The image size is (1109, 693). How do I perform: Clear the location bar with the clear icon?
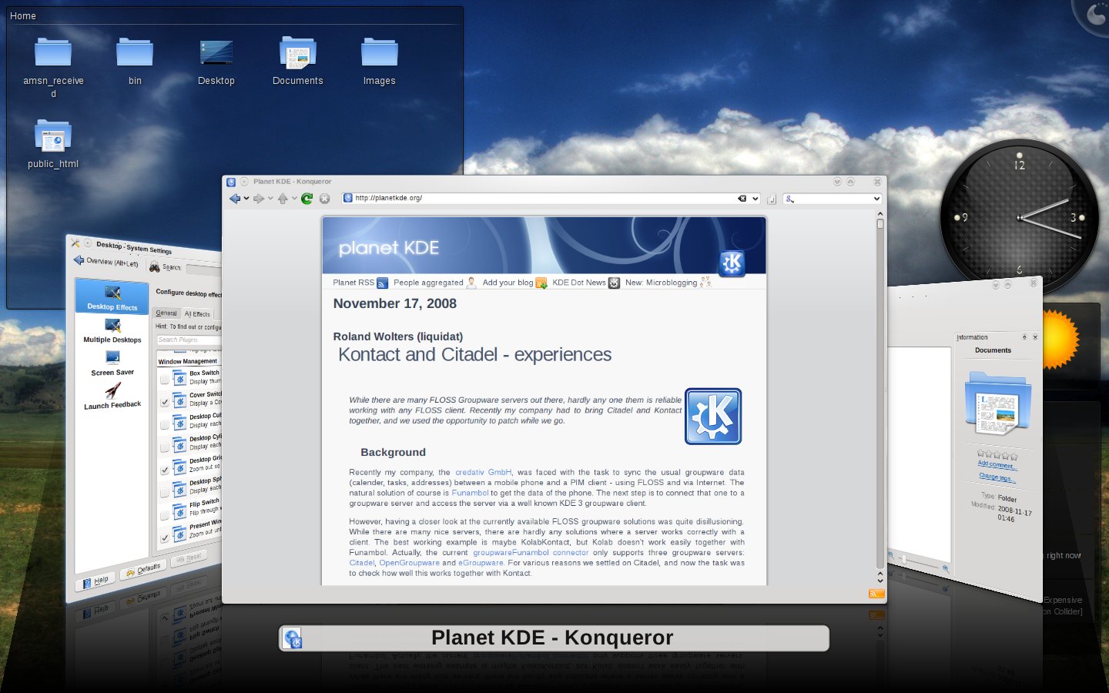(x=742, y=199)
